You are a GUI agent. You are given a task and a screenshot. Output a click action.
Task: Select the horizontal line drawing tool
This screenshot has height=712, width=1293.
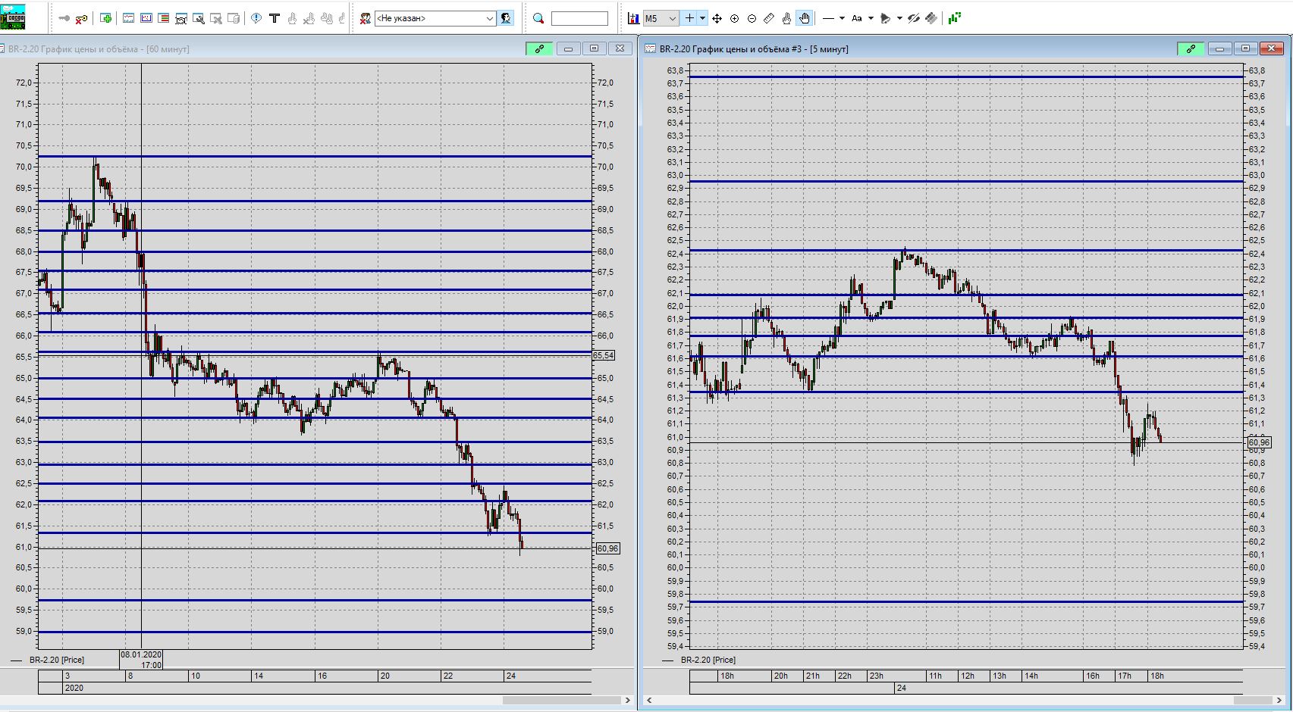[828, 18]
